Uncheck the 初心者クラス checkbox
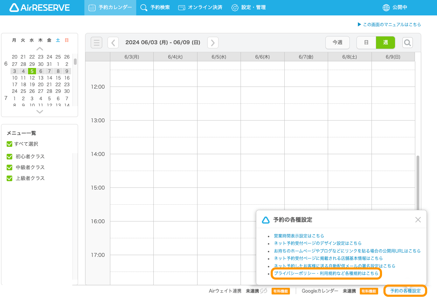The height and width of the screenshot is (301, 437). pos(9,157)
